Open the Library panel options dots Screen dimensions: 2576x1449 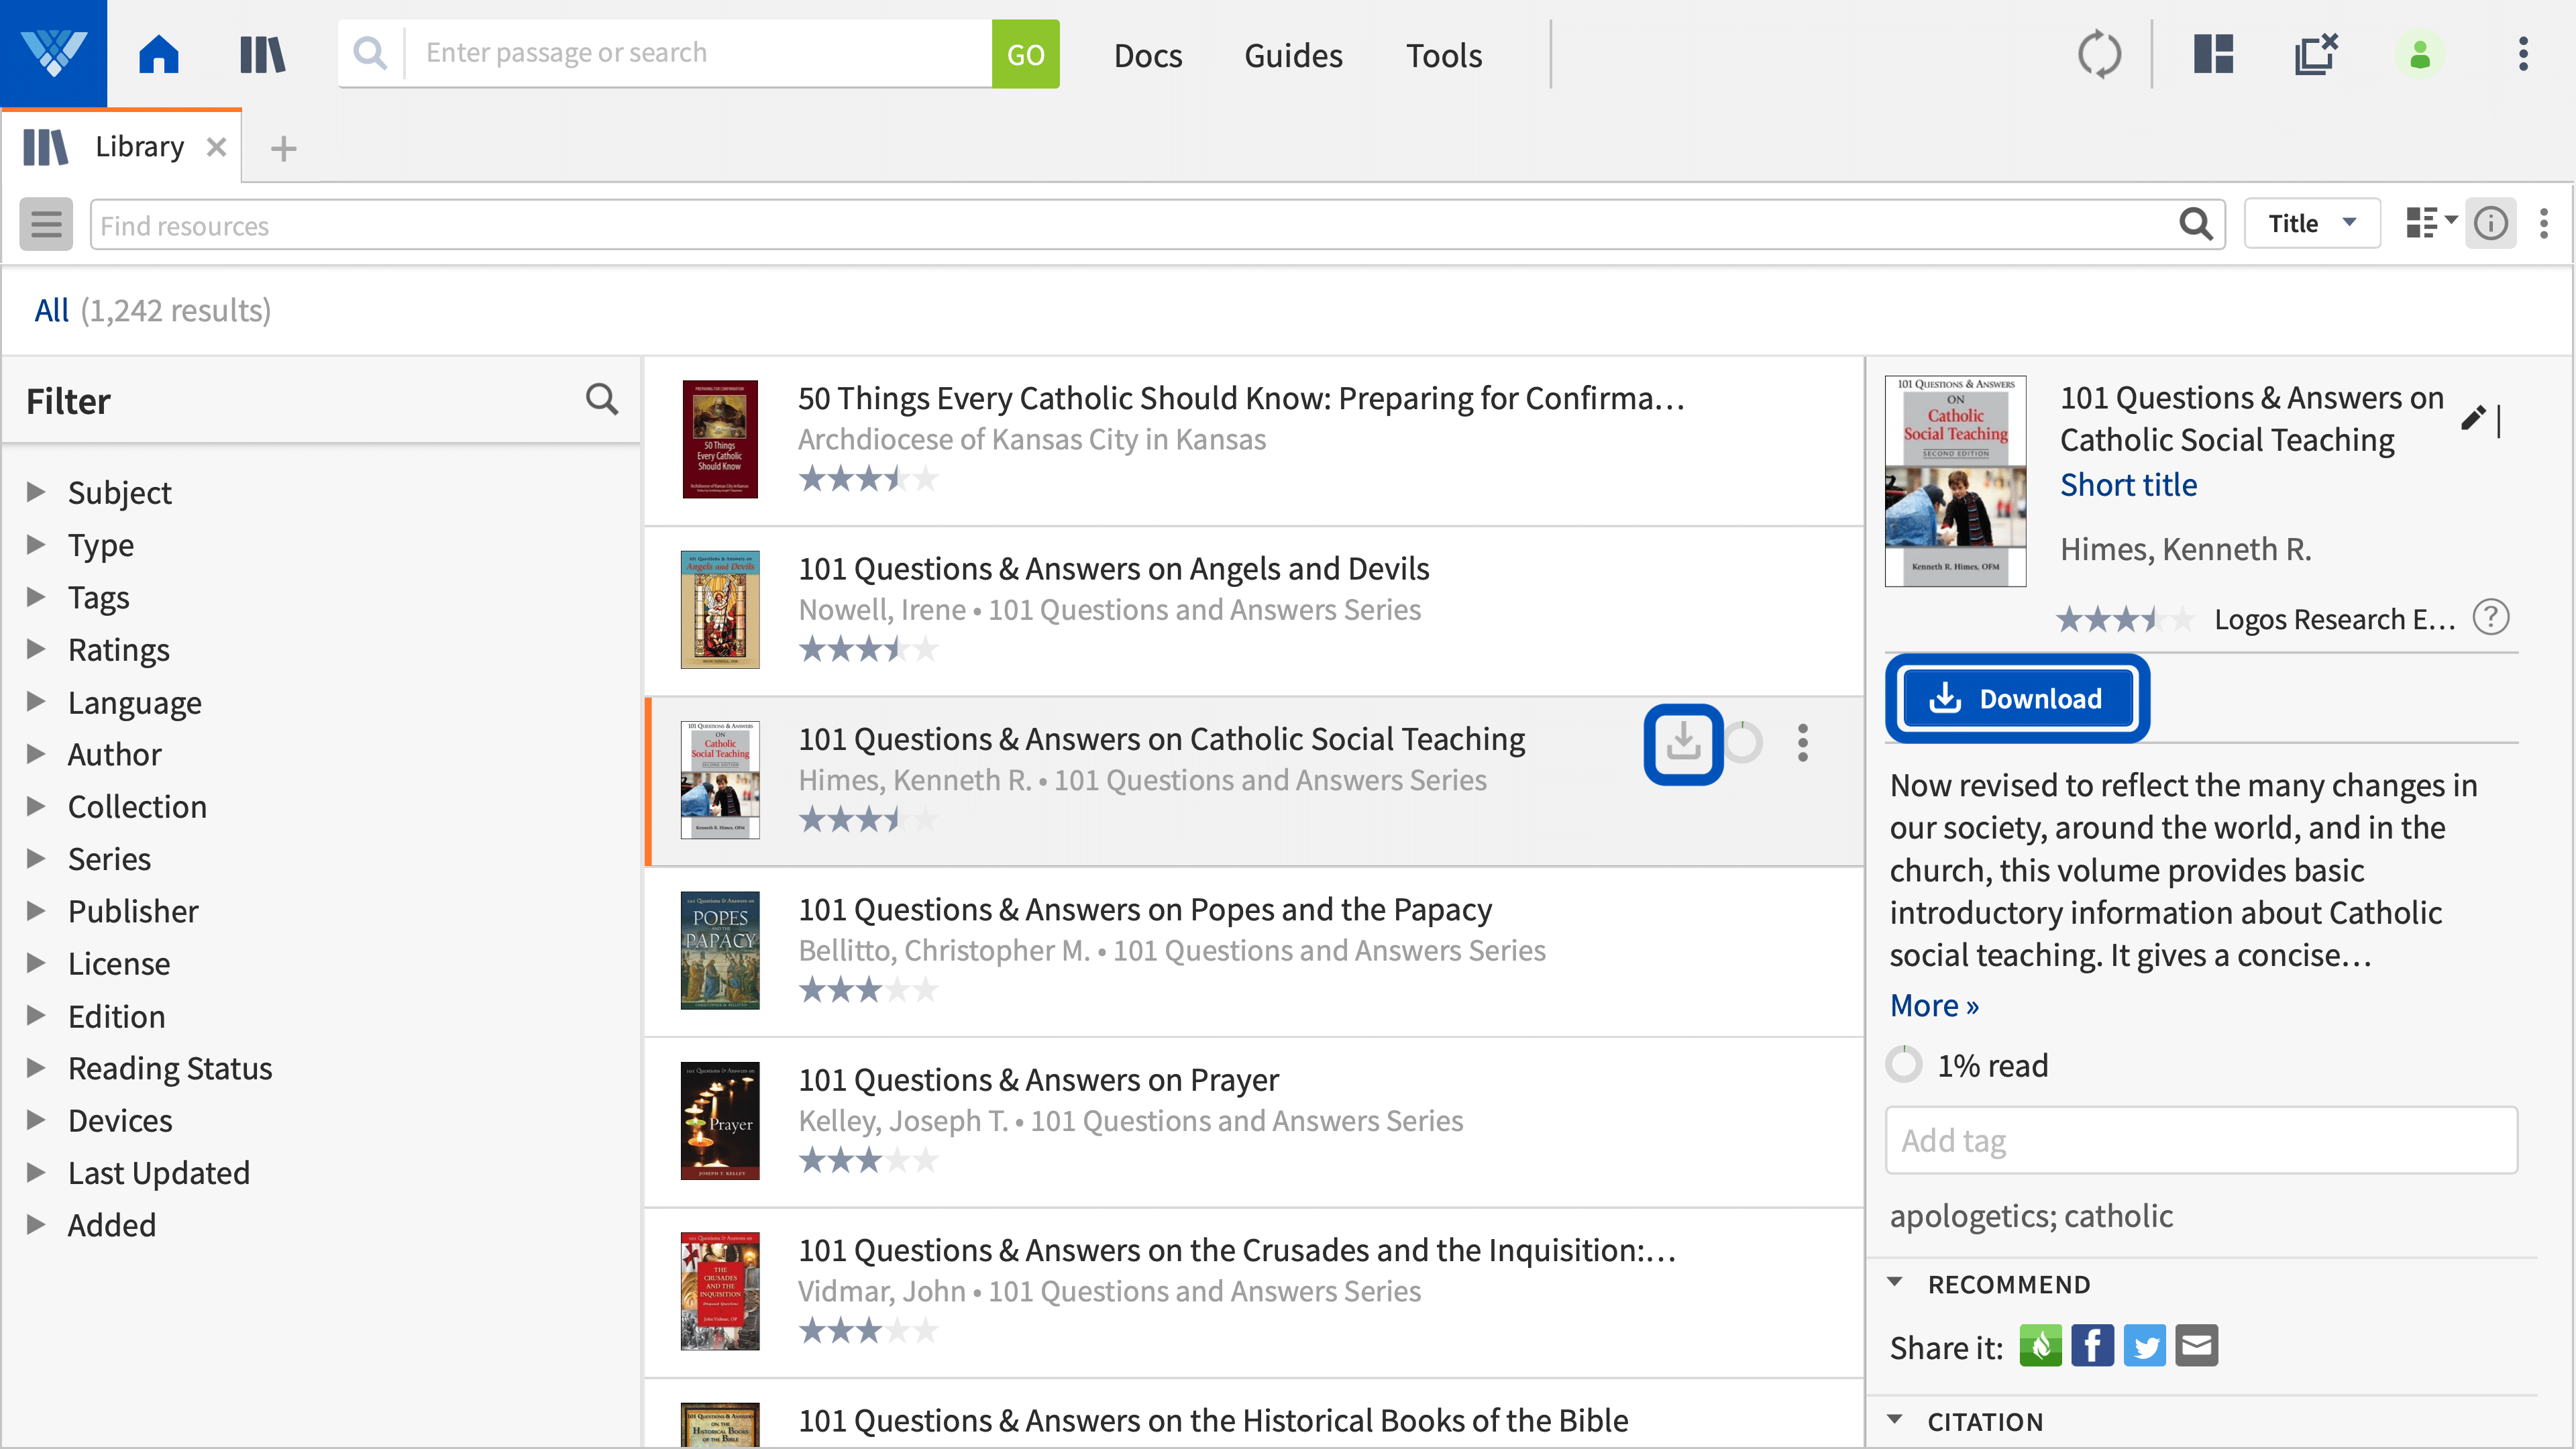(2544, 223)
